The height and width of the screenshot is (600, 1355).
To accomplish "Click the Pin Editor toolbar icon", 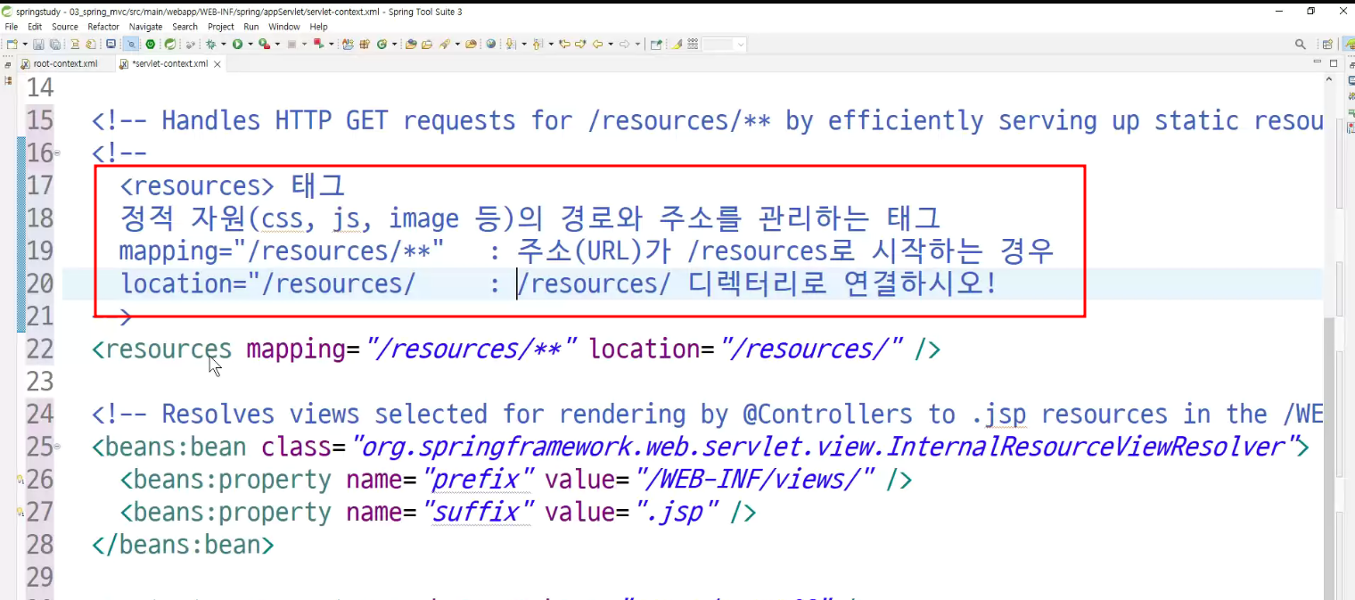I will pyautogui.click(x=656, y=44).
